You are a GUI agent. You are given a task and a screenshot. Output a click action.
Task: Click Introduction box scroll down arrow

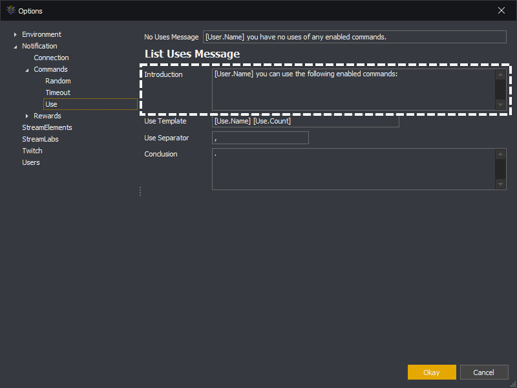tap(500, 105)
